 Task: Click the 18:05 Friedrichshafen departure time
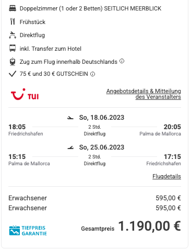[x=17, y=127]
